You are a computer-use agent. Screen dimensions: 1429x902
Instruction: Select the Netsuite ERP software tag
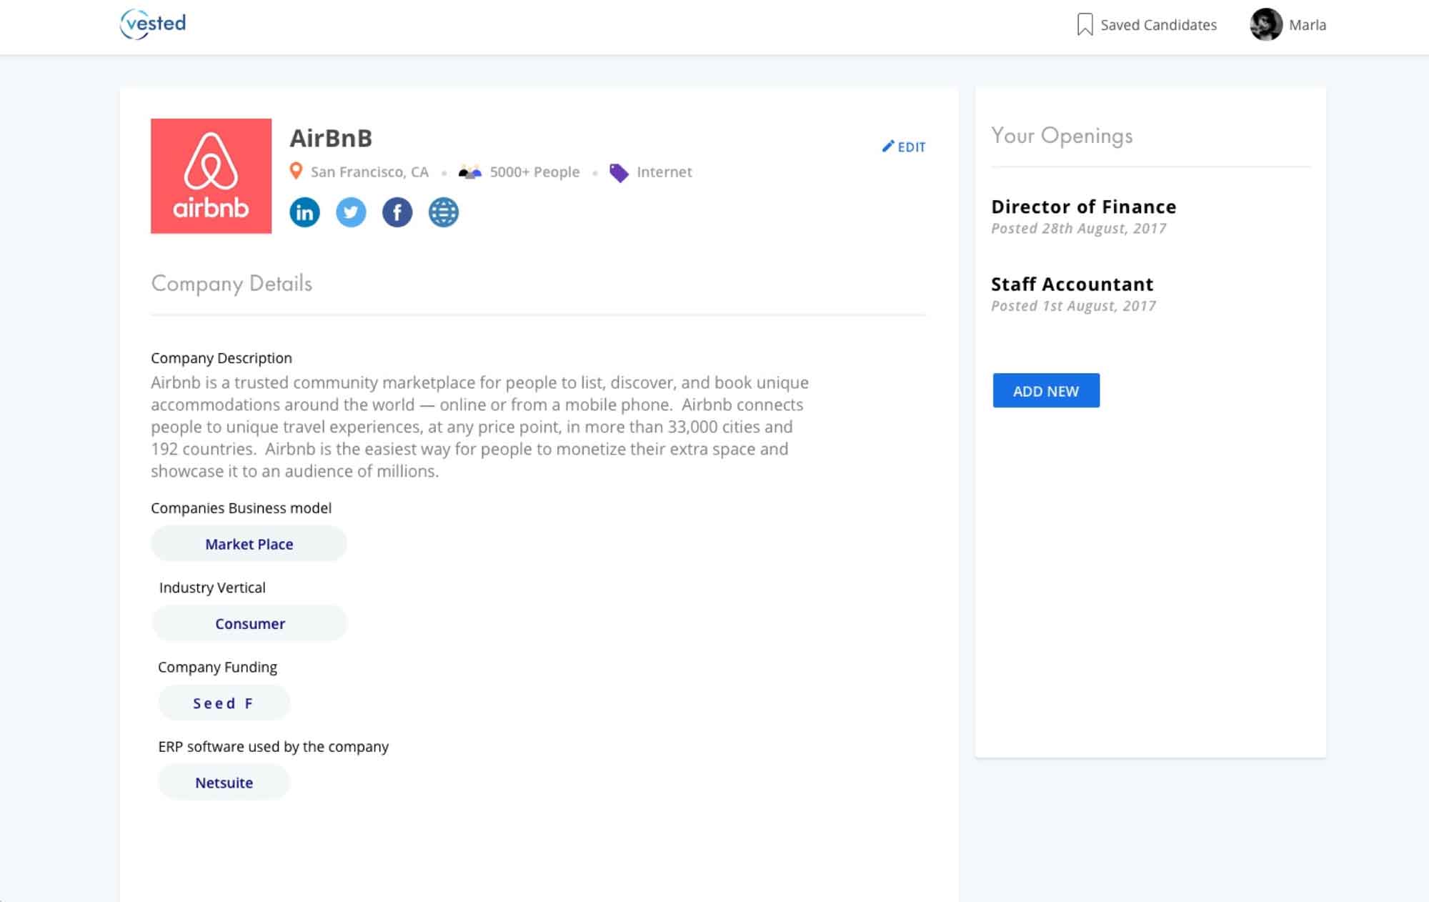pos(224,783)
